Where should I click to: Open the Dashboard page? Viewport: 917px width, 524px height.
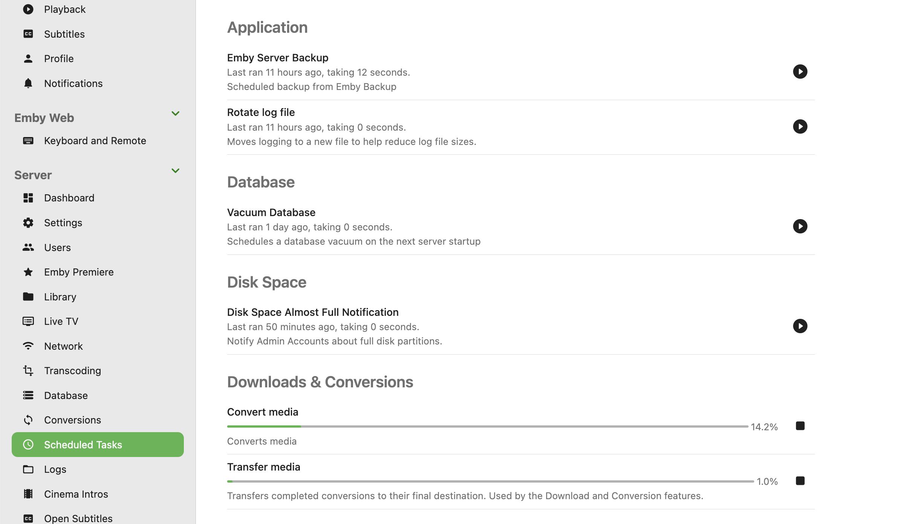coord(69,198)
